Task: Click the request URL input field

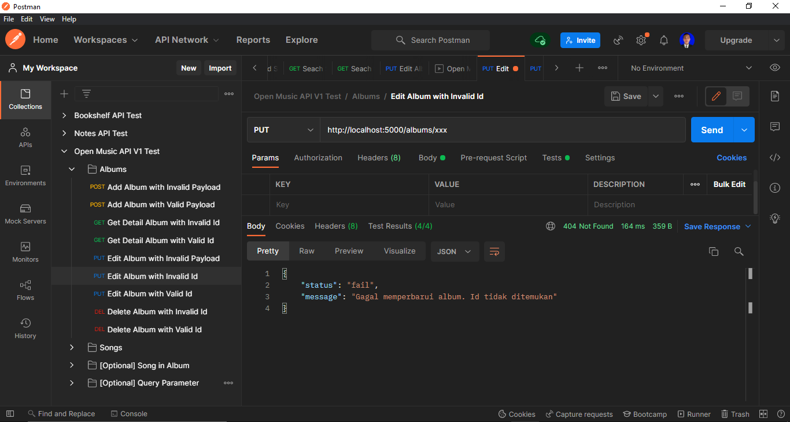Action: click(x=503, y=130)
